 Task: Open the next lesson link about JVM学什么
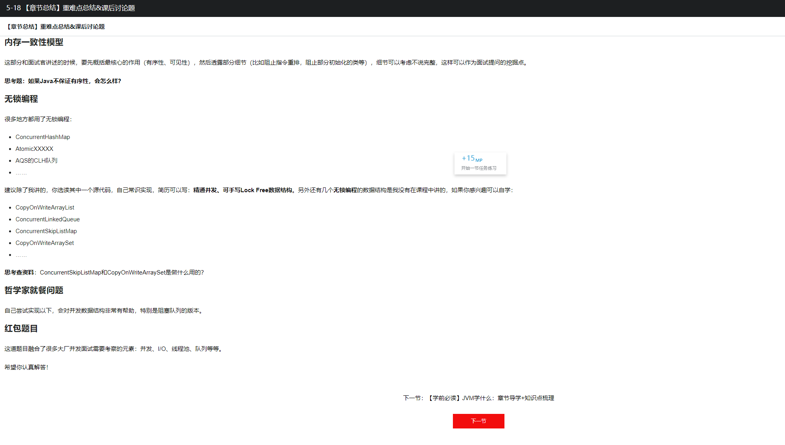(x=491, y=398)
